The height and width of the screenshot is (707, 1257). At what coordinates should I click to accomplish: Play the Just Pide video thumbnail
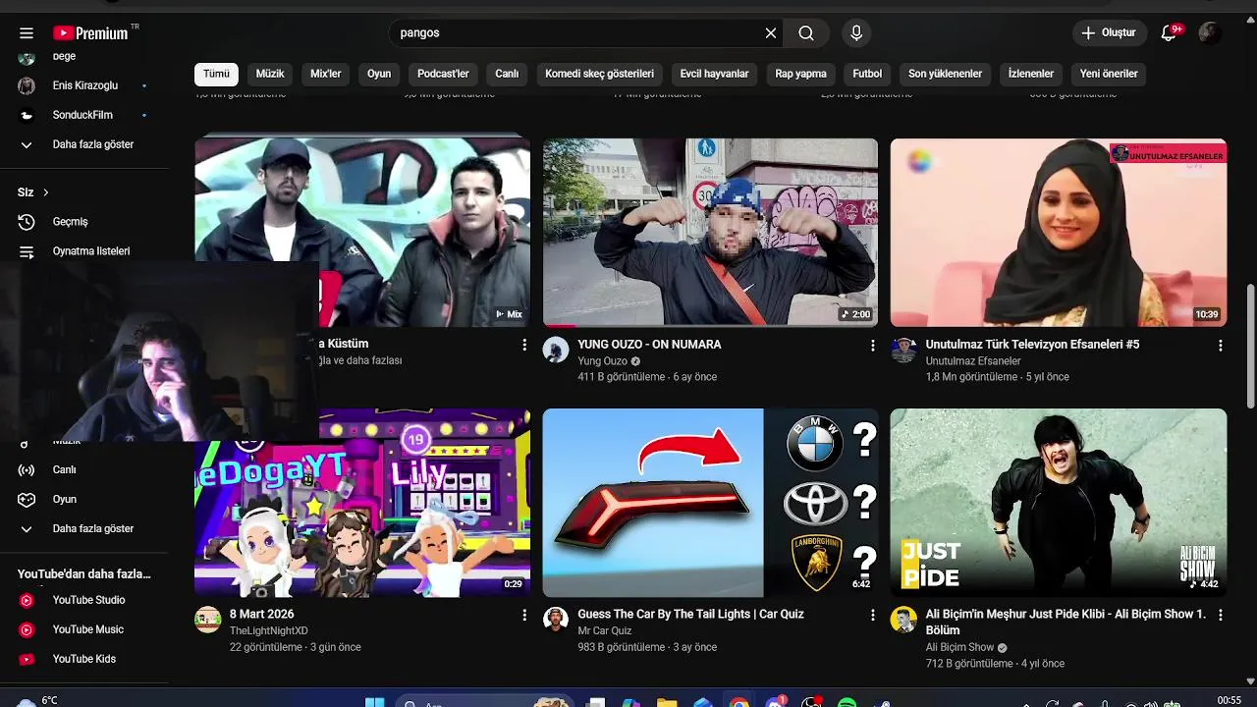[x=1059, y=503]
